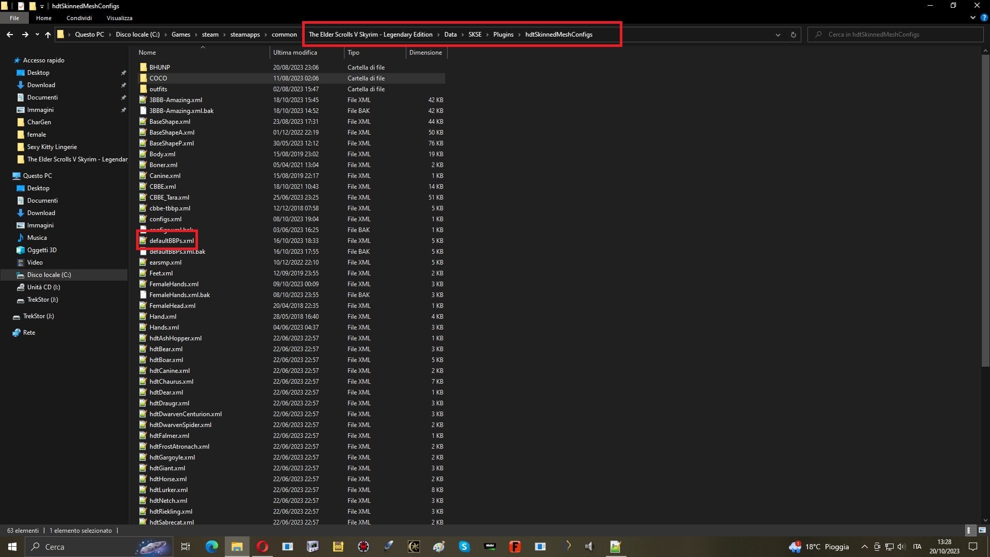Open Rete network location
Screen dimensions: 990x557
[x=29, y=333]
